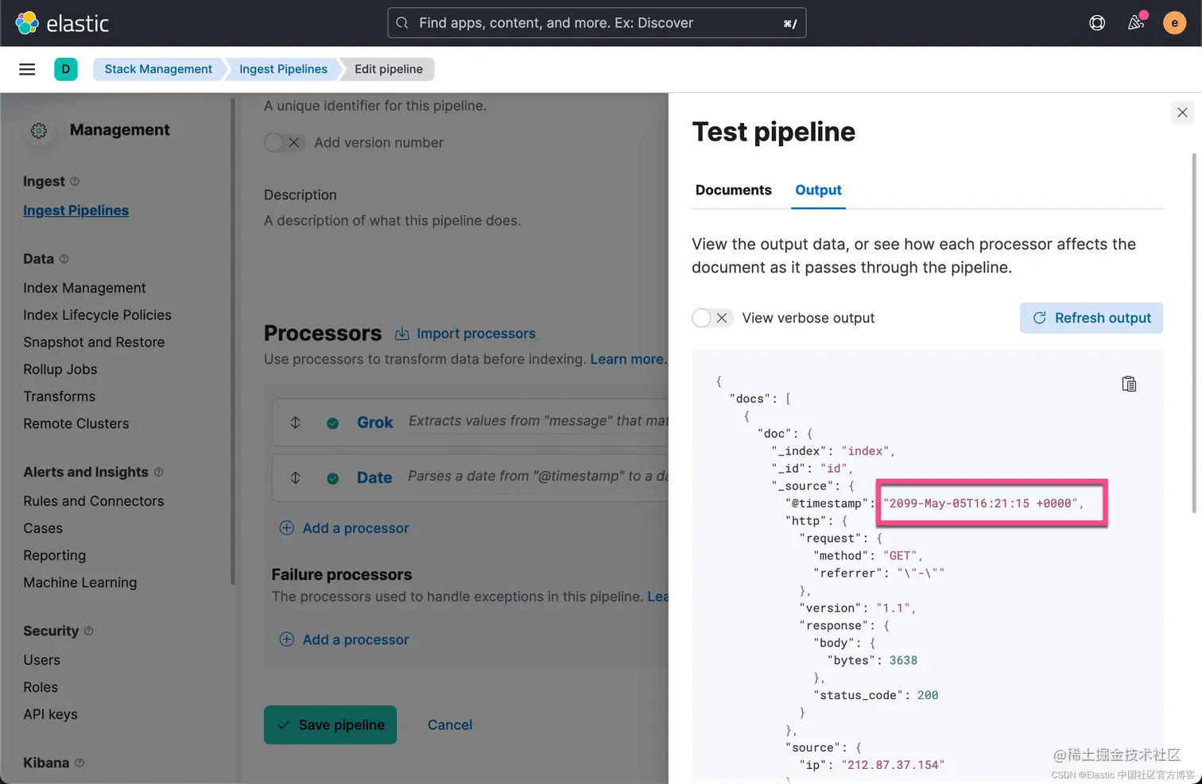Viewport: 1202px width, 784px height.
Task: Open the newsfeed celebration icon
Action: (x=1136, y=23)
